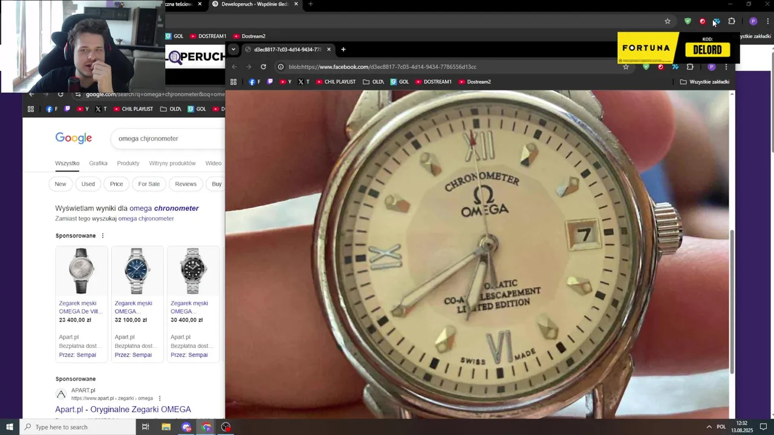Switch to the Deweloperuch tab in the back window
The width and height of the screenshot is (774, 435).
(x=254, y=4)
